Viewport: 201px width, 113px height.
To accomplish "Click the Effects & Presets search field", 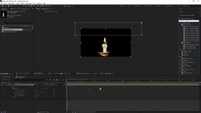I will (x=189, y=21).
